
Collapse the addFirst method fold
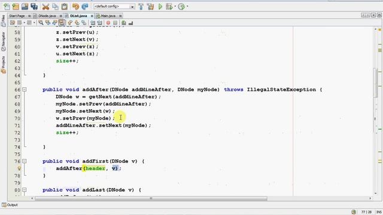point(25,161)
